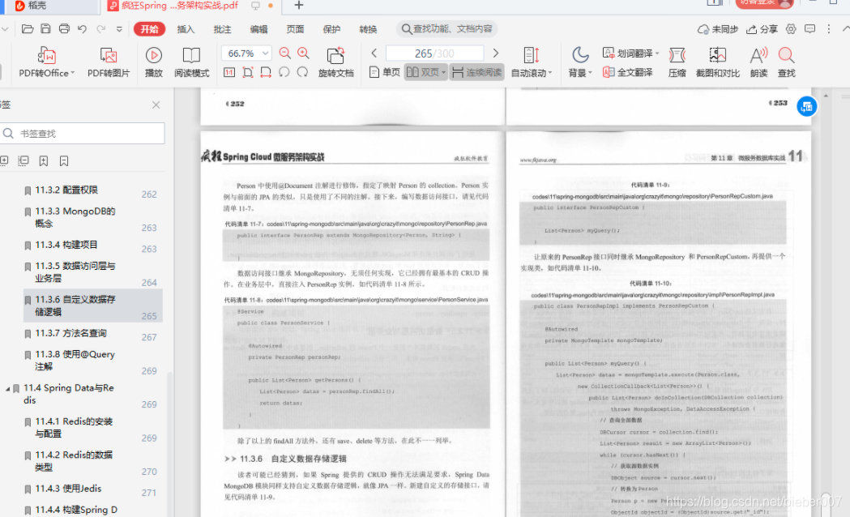The width and height of the screenshot is (850, 517).
Task: Launch 全文翻译 full-text translation
Action: coord(628,72)
